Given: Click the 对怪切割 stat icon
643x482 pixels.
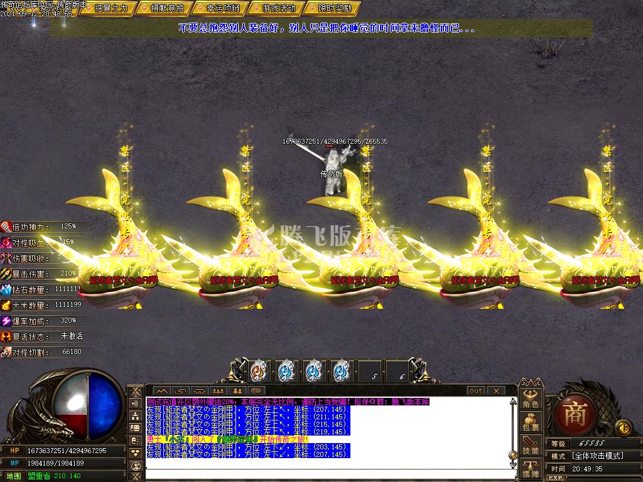Looking at the screenshot, I should (x=6, y=352).
